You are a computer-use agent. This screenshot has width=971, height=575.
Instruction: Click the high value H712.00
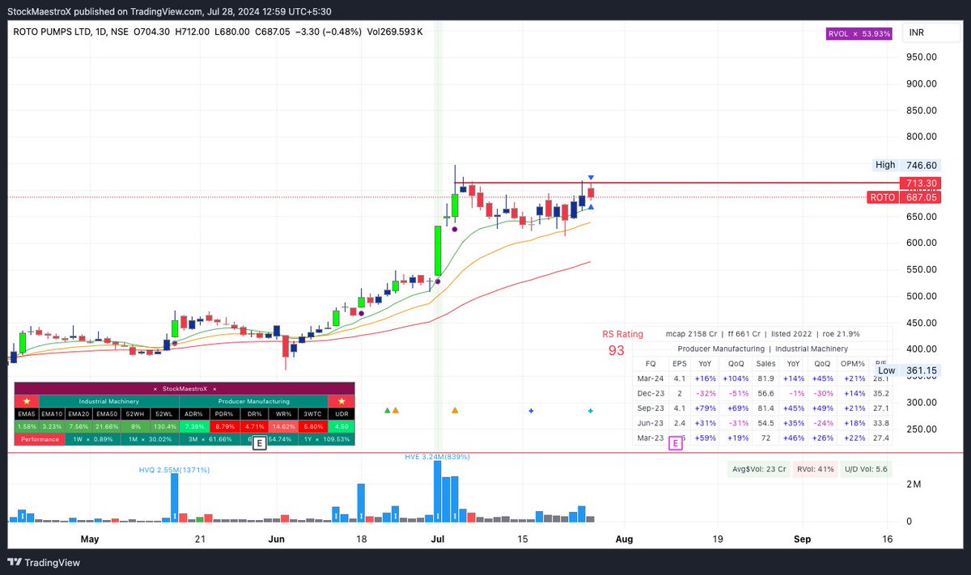[193, 32]
